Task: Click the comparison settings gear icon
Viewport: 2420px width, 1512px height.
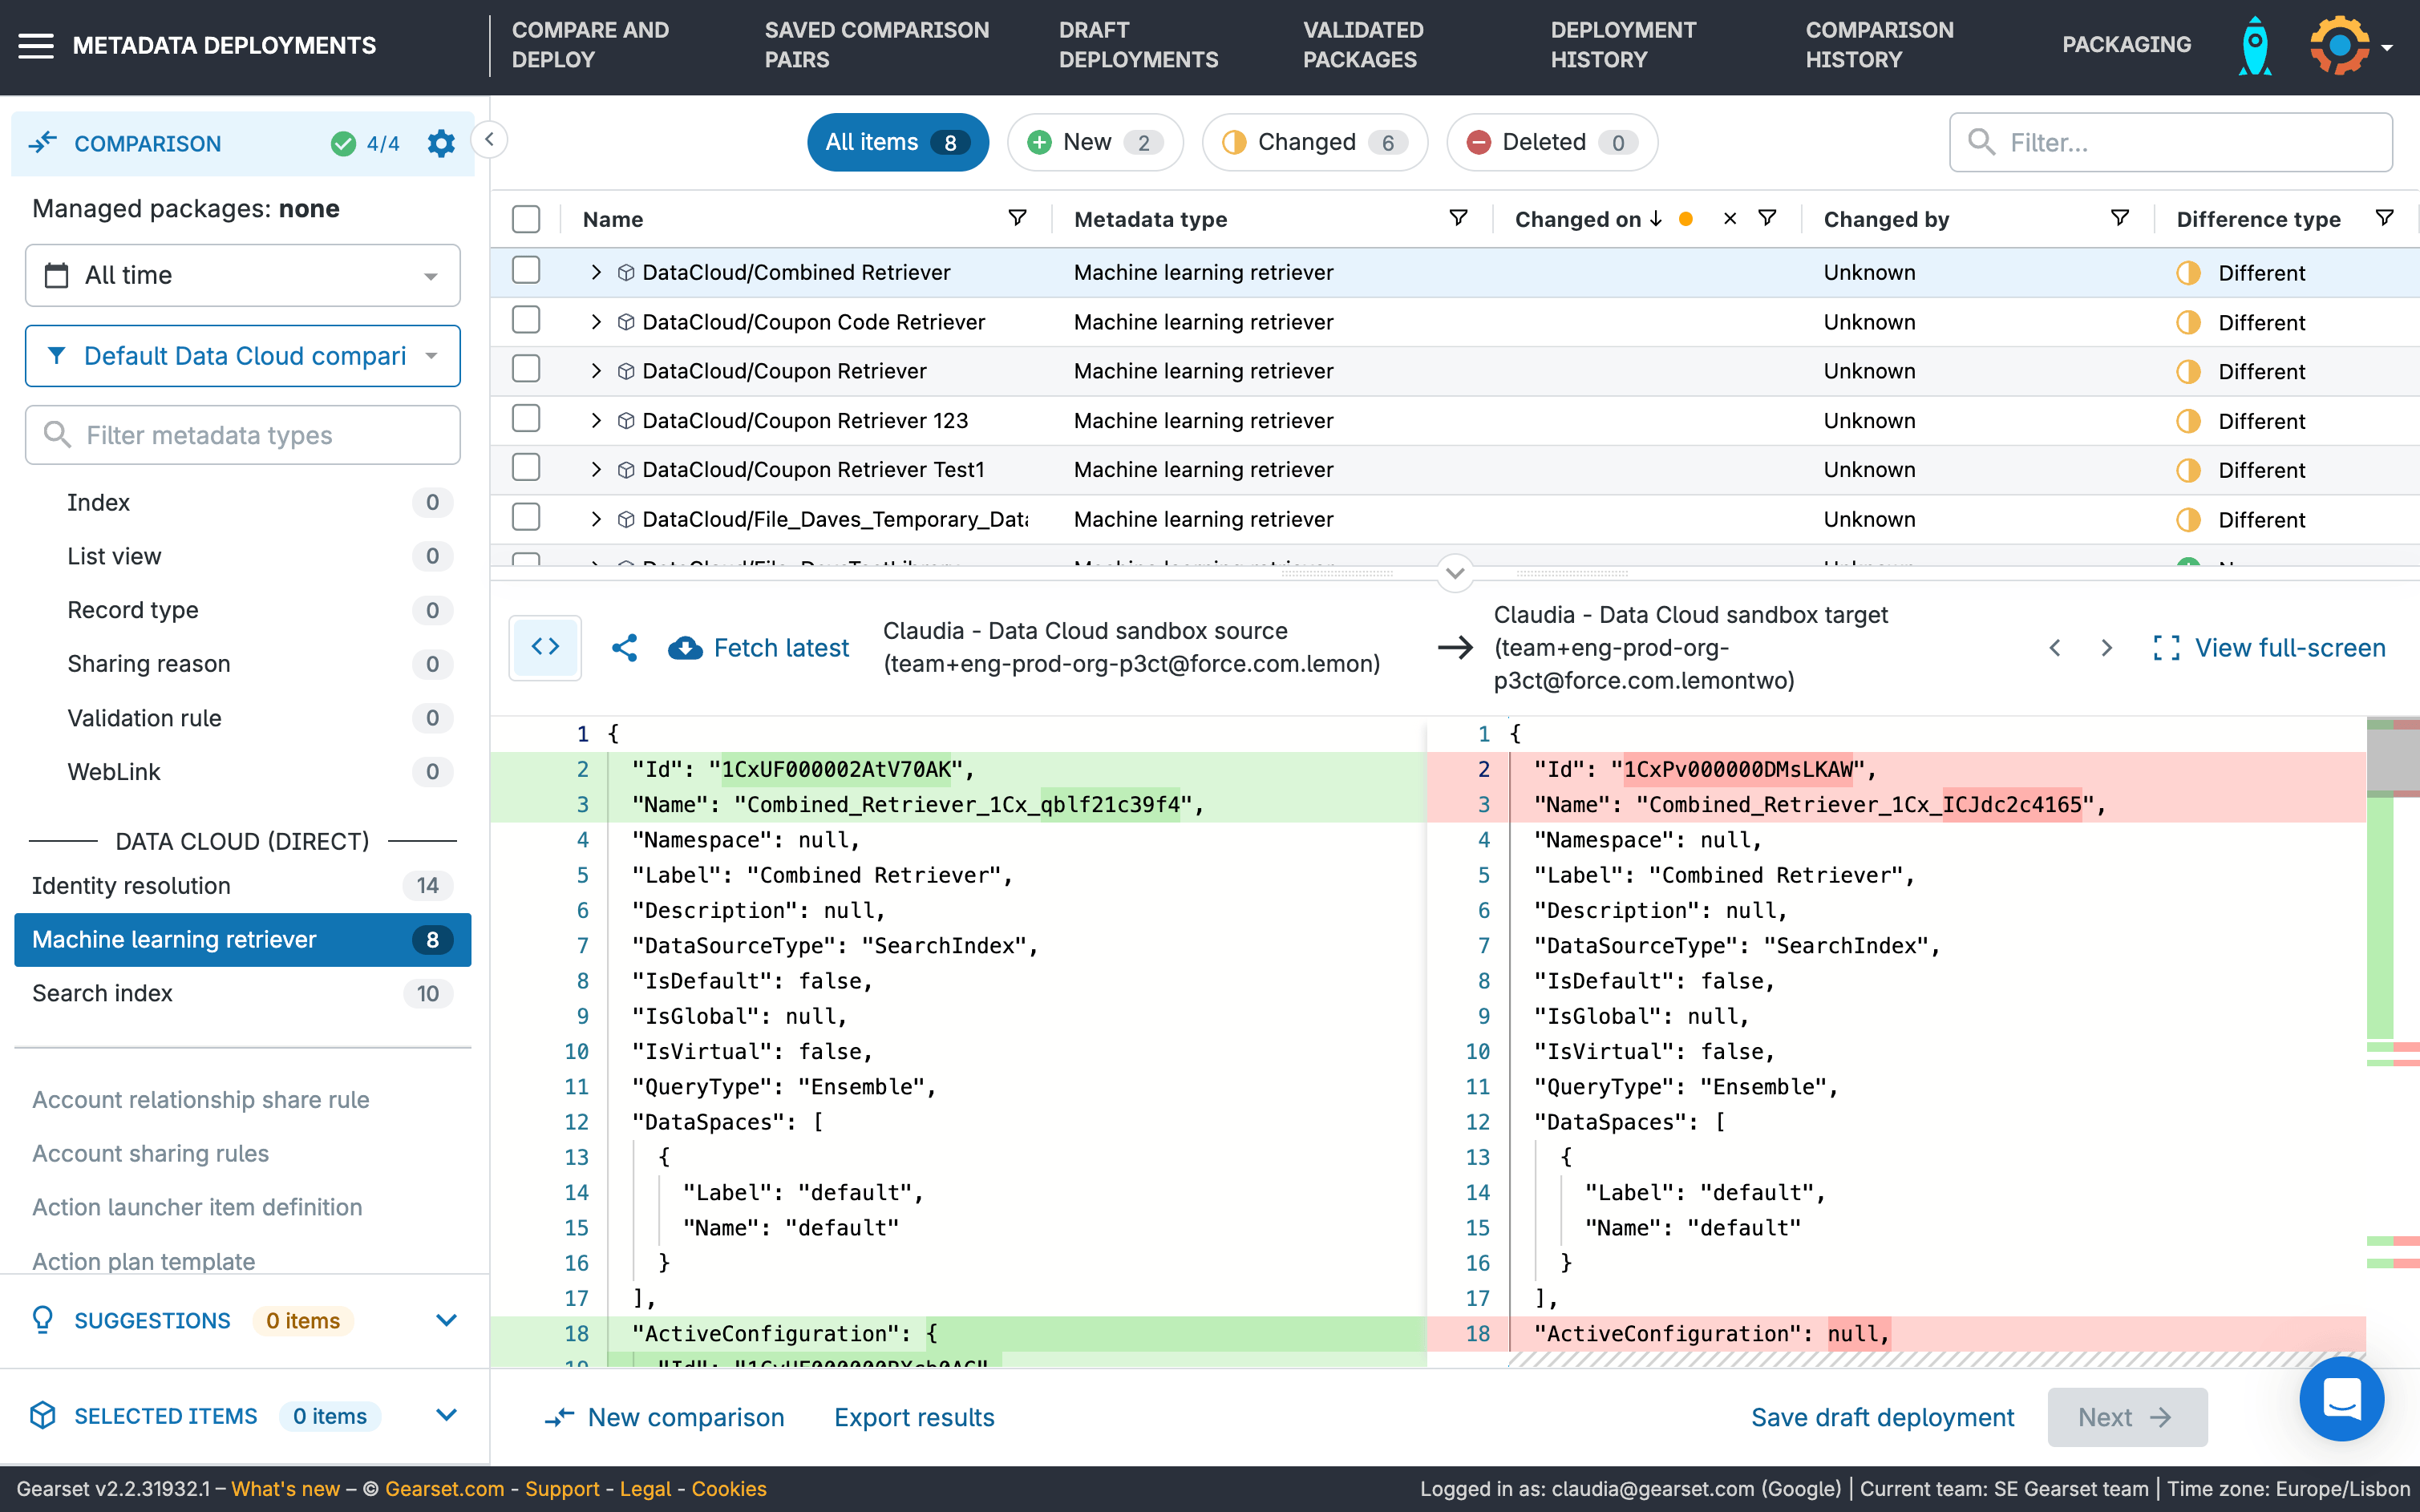Action: pyautogui.click(x=441, y=143)
